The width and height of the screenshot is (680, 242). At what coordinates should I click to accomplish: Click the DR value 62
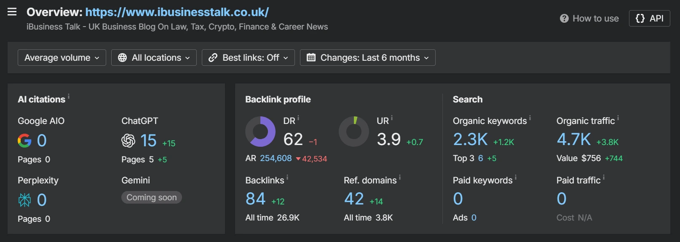pyautogui.click(x=293, y=139)
